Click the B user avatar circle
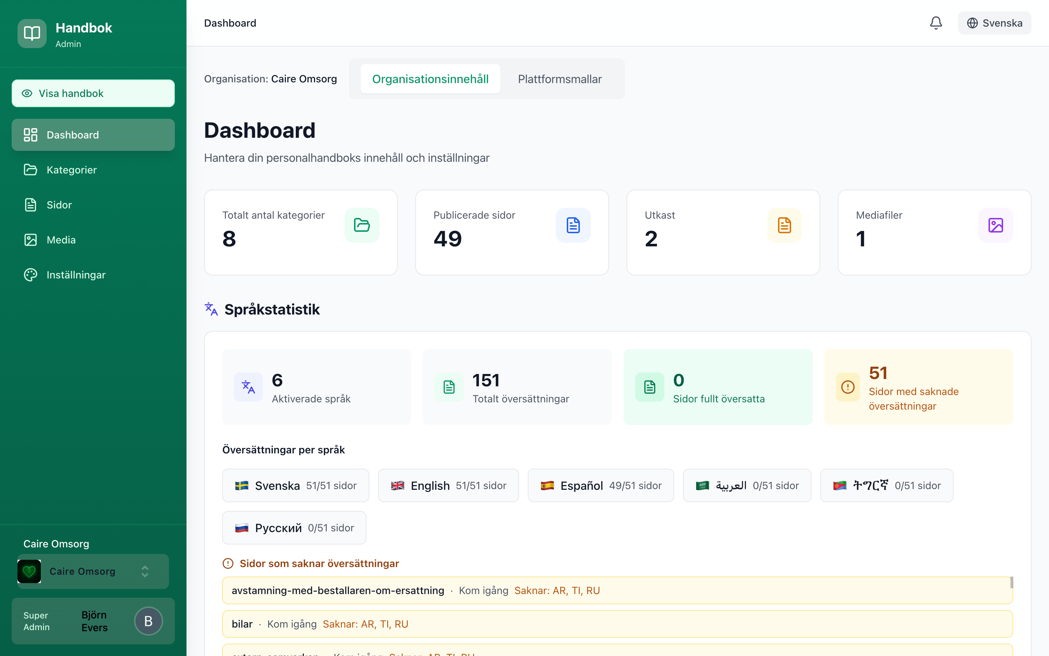 point(148,621)
